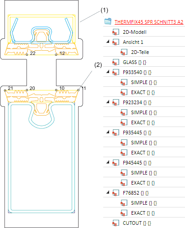Select EXACT under F935445
This screenshot has height=228, width=185.
pyautogui.click(x=143, y=153)
